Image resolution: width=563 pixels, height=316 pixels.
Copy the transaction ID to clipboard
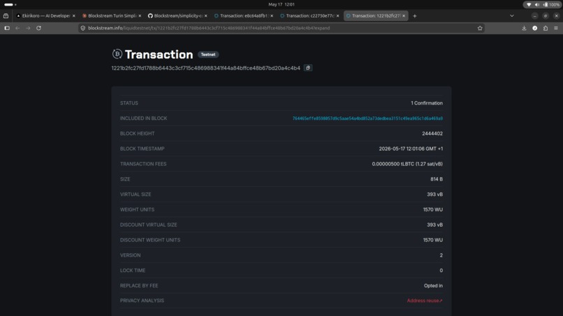click(308, 68)
